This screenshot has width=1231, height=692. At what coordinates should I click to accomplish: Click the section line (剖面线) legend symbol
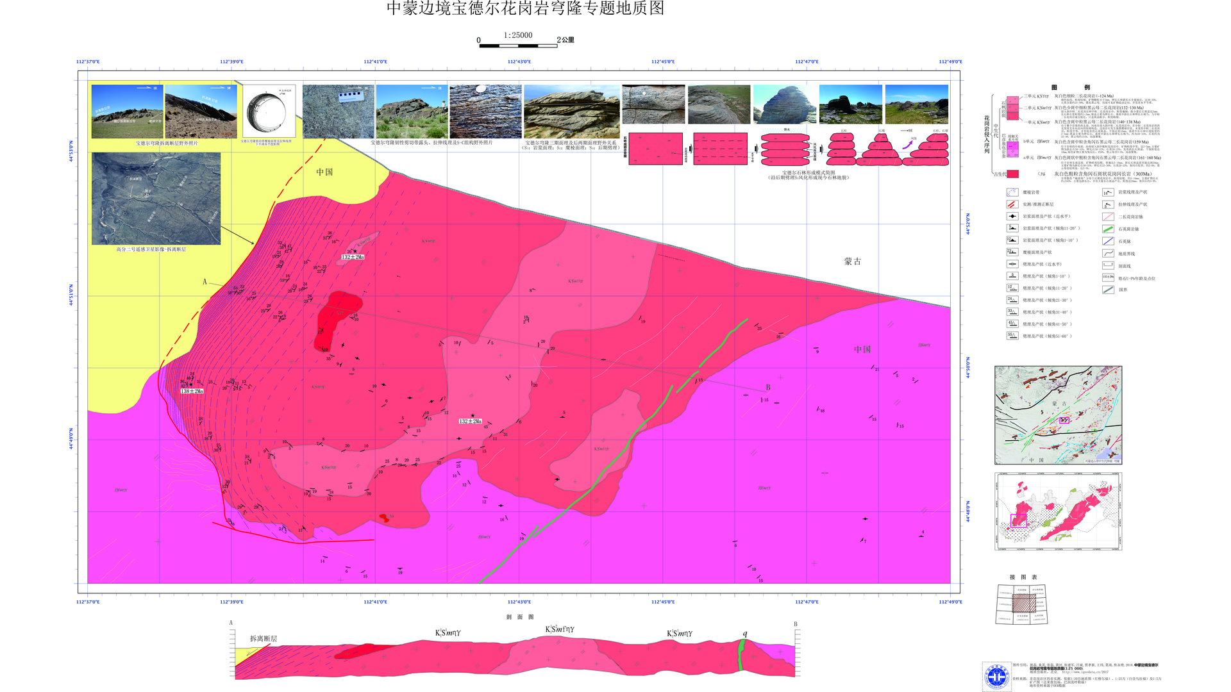1108,265
